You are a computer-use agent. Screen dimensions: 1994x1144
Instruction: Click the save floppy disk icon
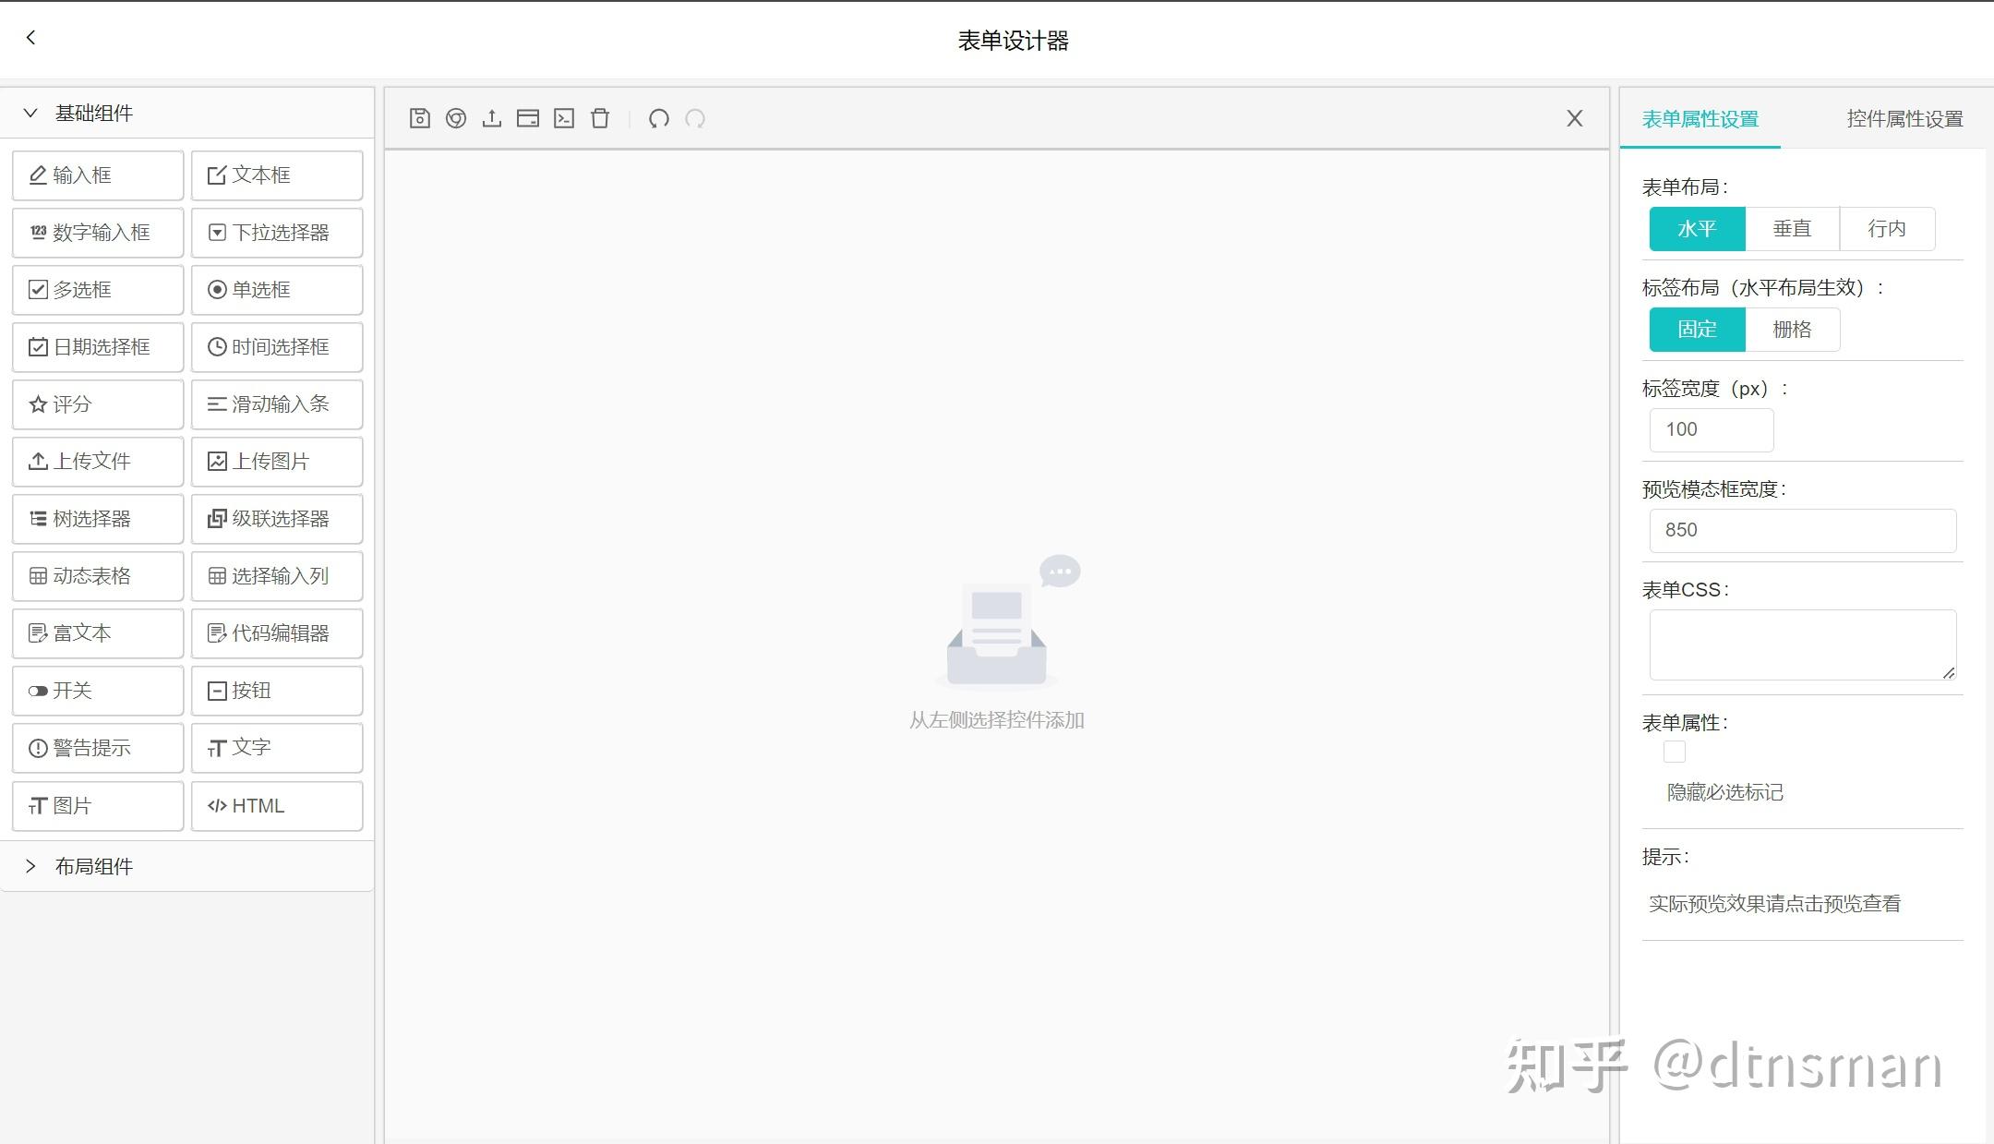click(x=420, y=118)
